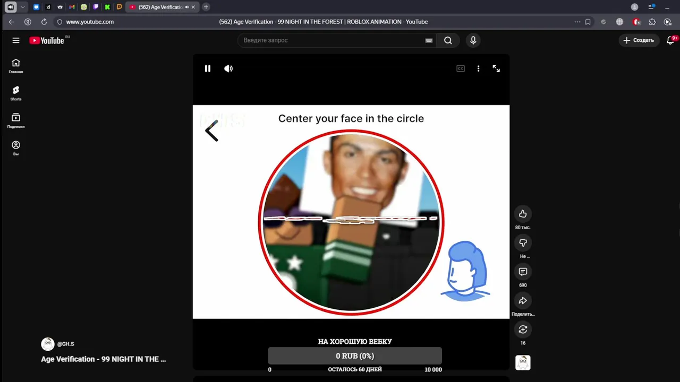680x382 pixels.
Task: Open the Главная home sidebar item
Action: click(16, 66)
